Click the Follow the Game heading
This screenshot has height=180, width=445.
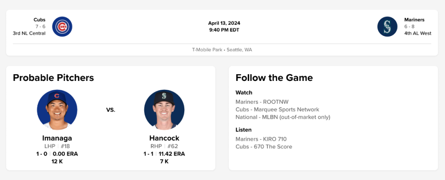(274, 78)
